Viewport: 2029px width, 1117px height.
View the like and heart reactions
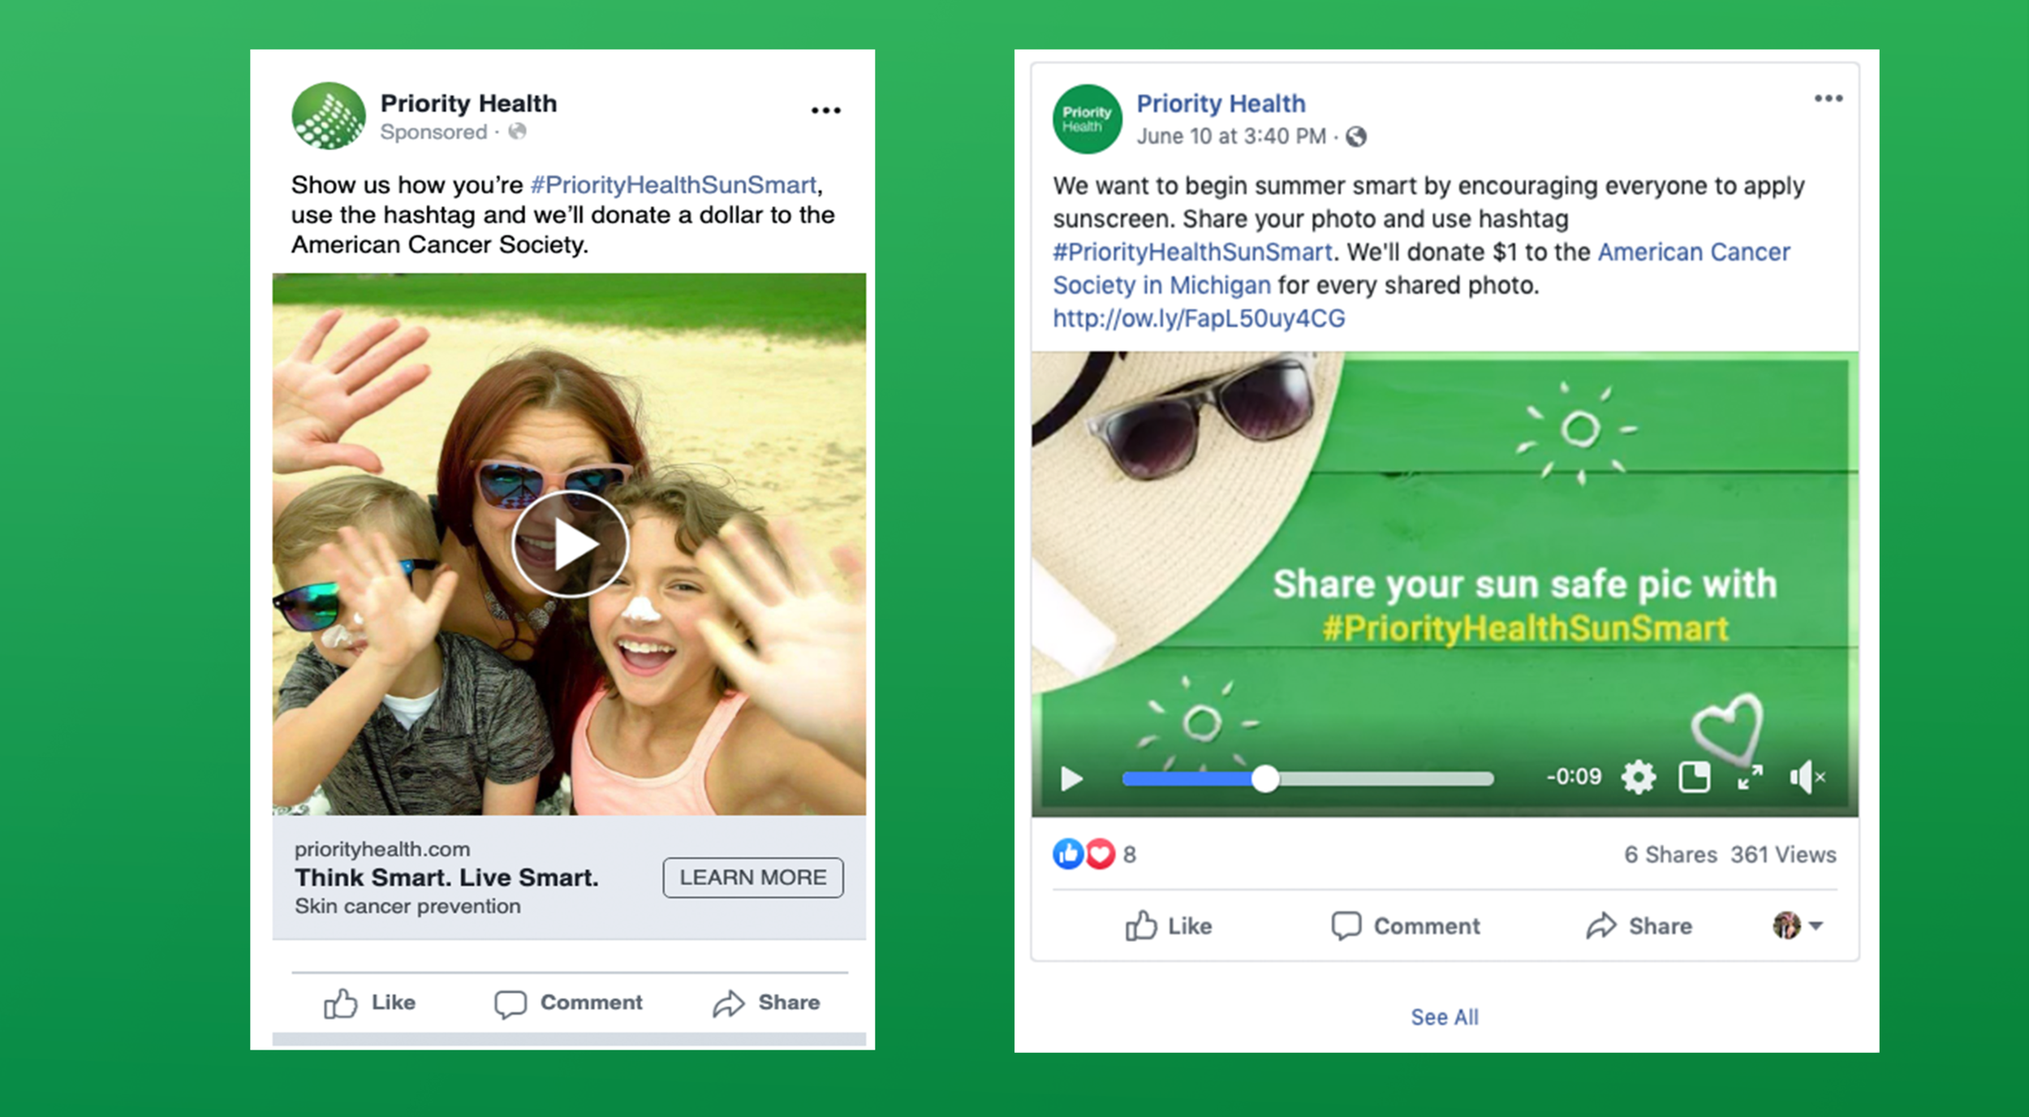(1083, 854)
